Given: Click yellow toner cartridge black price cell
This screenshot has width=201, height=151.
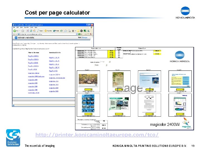Looking at the screenshot, I should coord(111,51).
